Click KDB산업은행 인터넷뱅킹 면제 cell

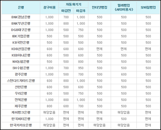pyautogui.click(x=100, y=49)
